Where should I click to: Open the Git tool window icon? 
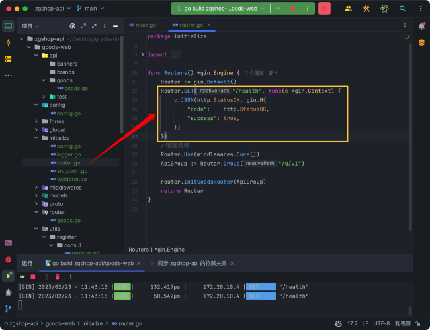click(8, 309)
